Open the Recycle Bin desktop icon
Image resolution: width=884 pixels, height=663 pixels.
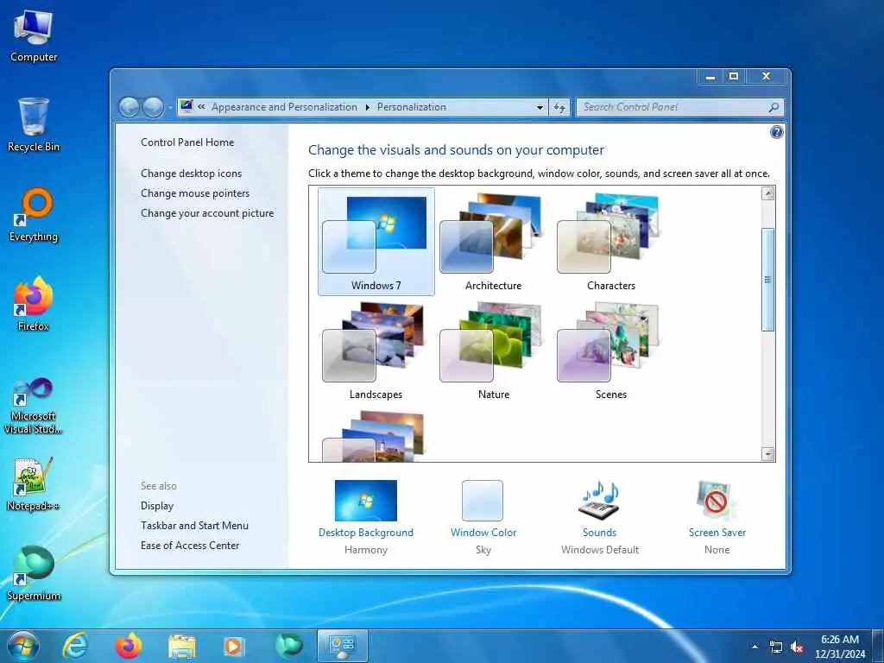pos(34,125)
